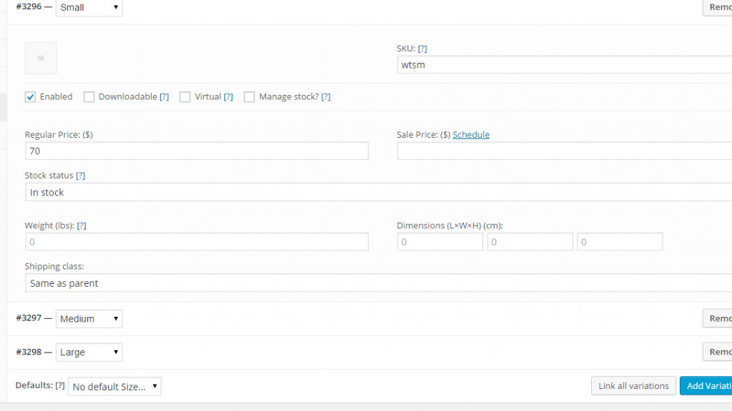This screenshot has width=732, height=411.
Task: Click the Schedule sale price link
Action: (x=471, y=135)
